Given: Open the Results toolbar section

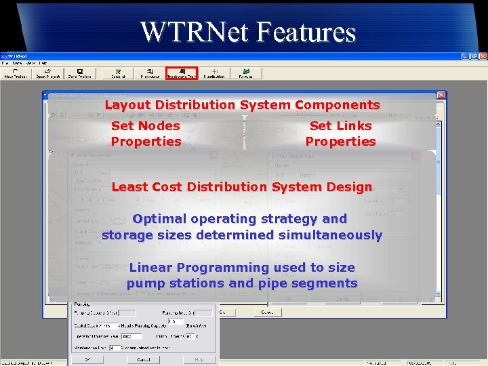Looking at the screenshot, I should point(246,73).
